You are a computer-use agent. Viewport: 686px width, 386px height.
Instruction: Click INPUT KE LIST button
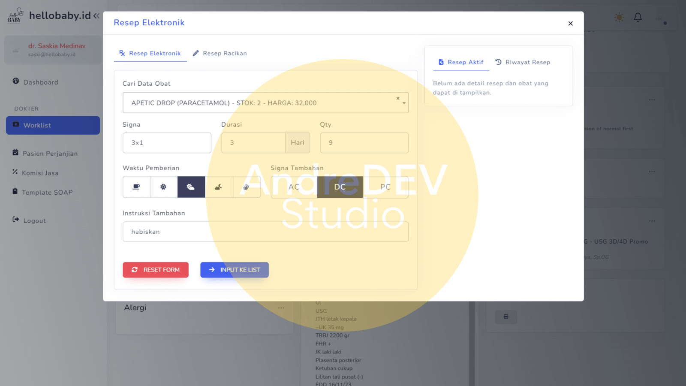[x=234, y=270]
